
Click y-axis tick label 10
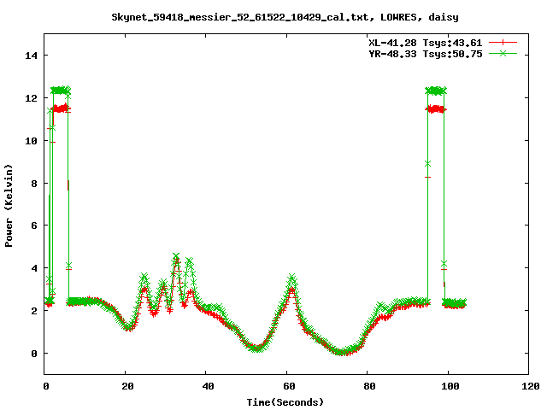(x=31, y=141)
